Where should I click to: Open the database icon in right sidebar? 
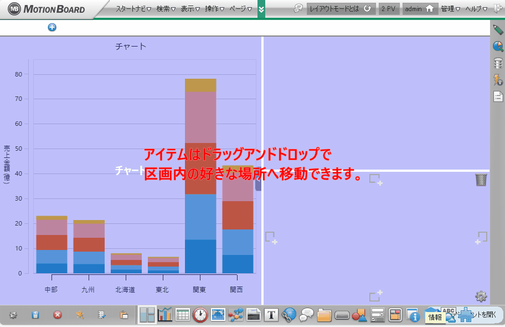(x=498, y=64)
